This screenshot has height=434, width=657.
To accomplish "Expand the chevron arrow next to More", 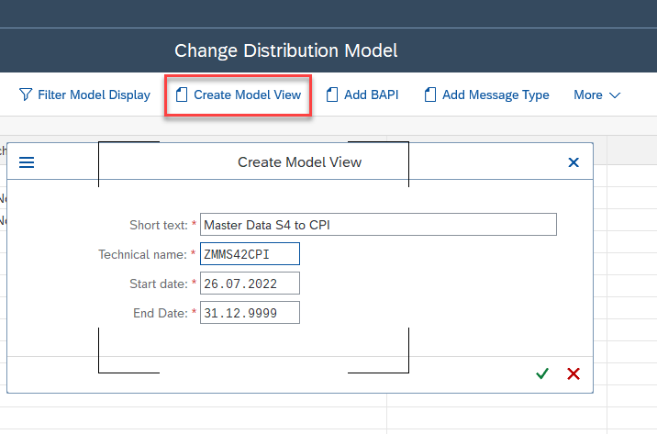I will [x=615, y=95].
